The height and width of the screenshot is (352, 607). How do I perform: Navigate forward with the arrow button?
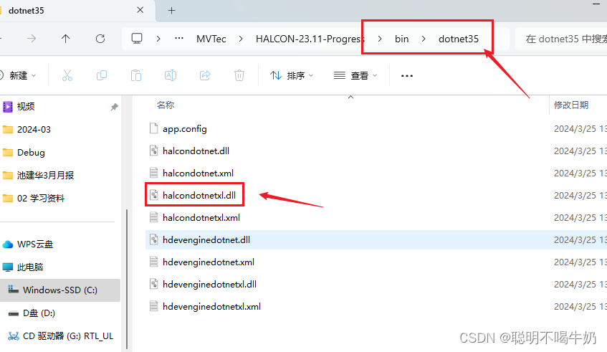point(32,39)
